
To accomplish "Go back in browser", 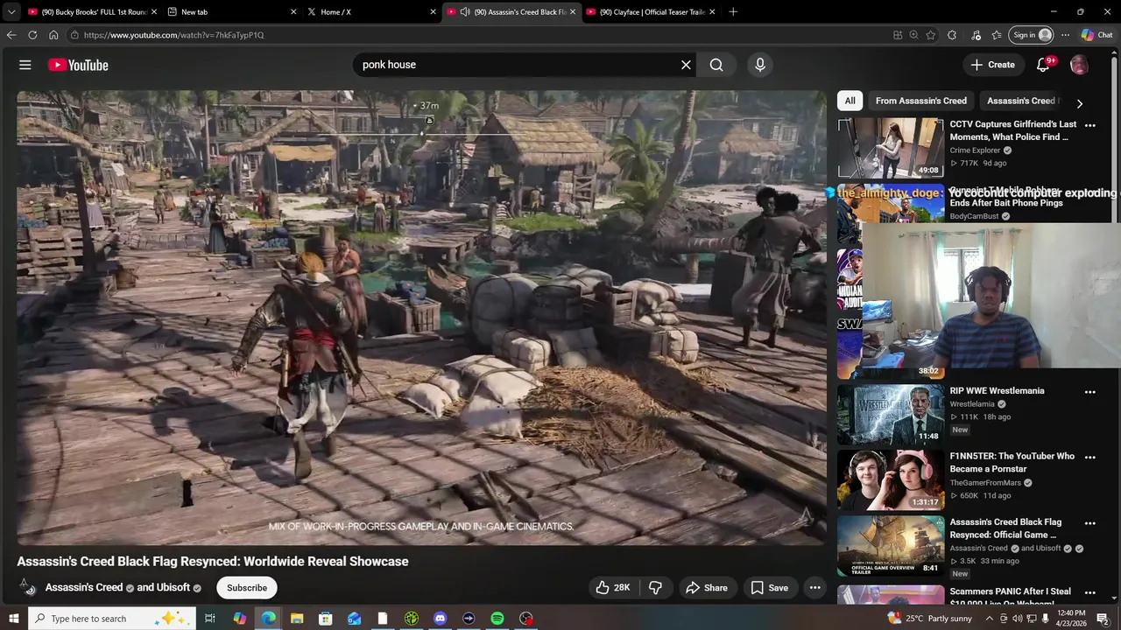I will [x=11, y=35].
